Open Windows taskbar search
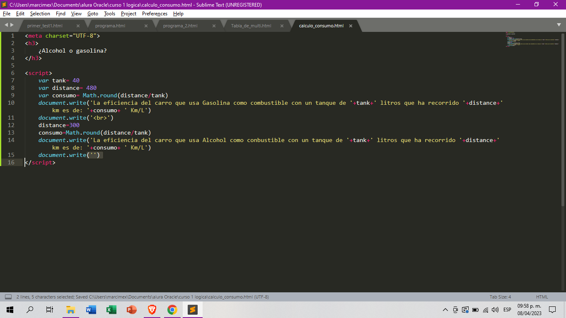This screenshot has height=318, width=566. 30,309
